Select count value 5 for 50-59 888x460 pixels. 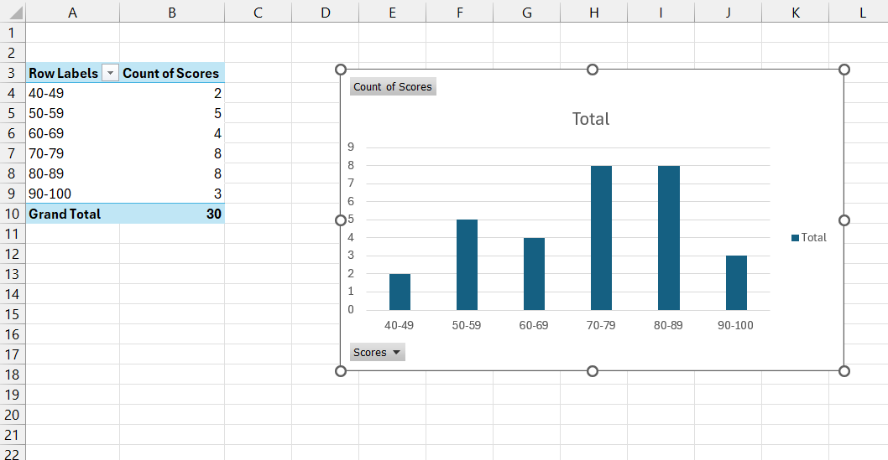click(172, 113)
